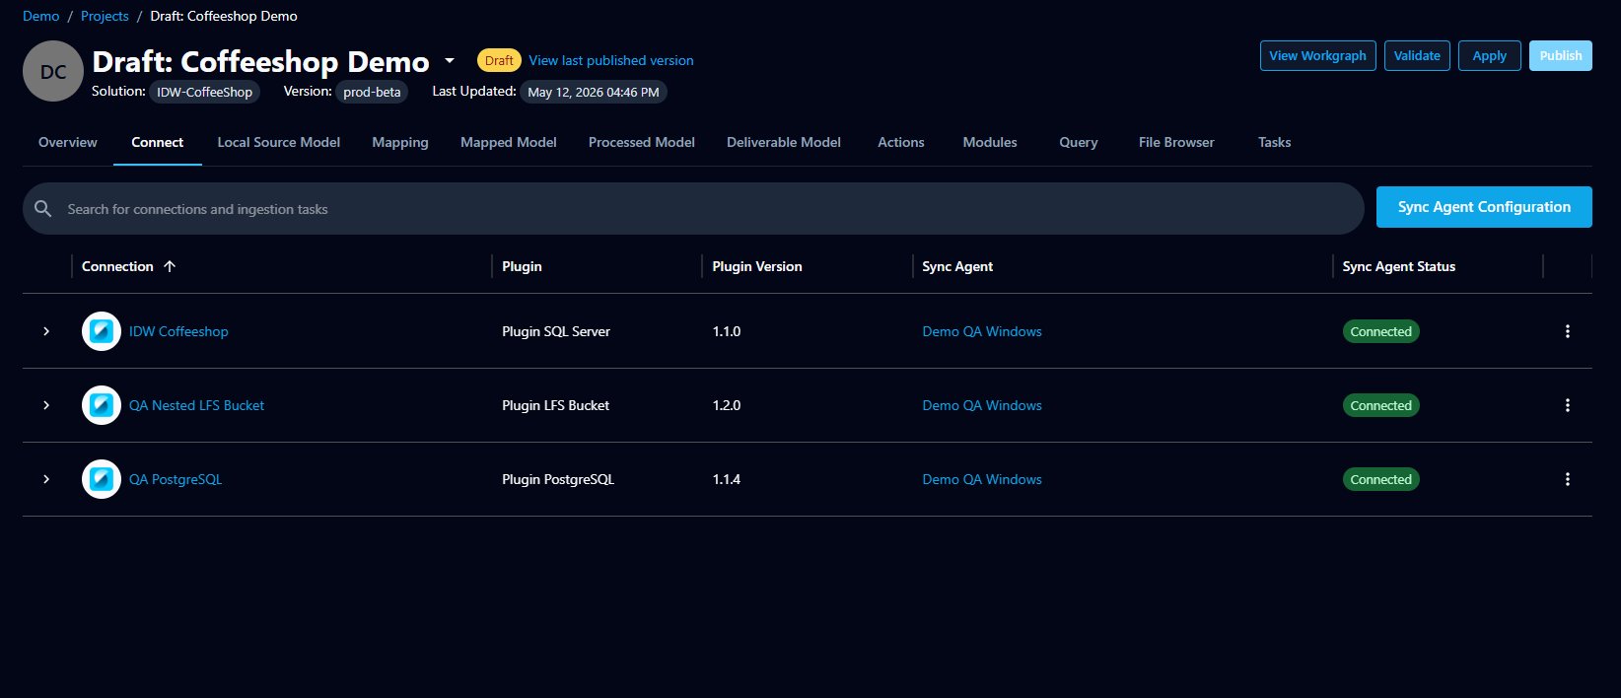The width and height of the screenshot is (1621, 698).
Task: Open the project title dropdown arrow
Action: [450, 61]
